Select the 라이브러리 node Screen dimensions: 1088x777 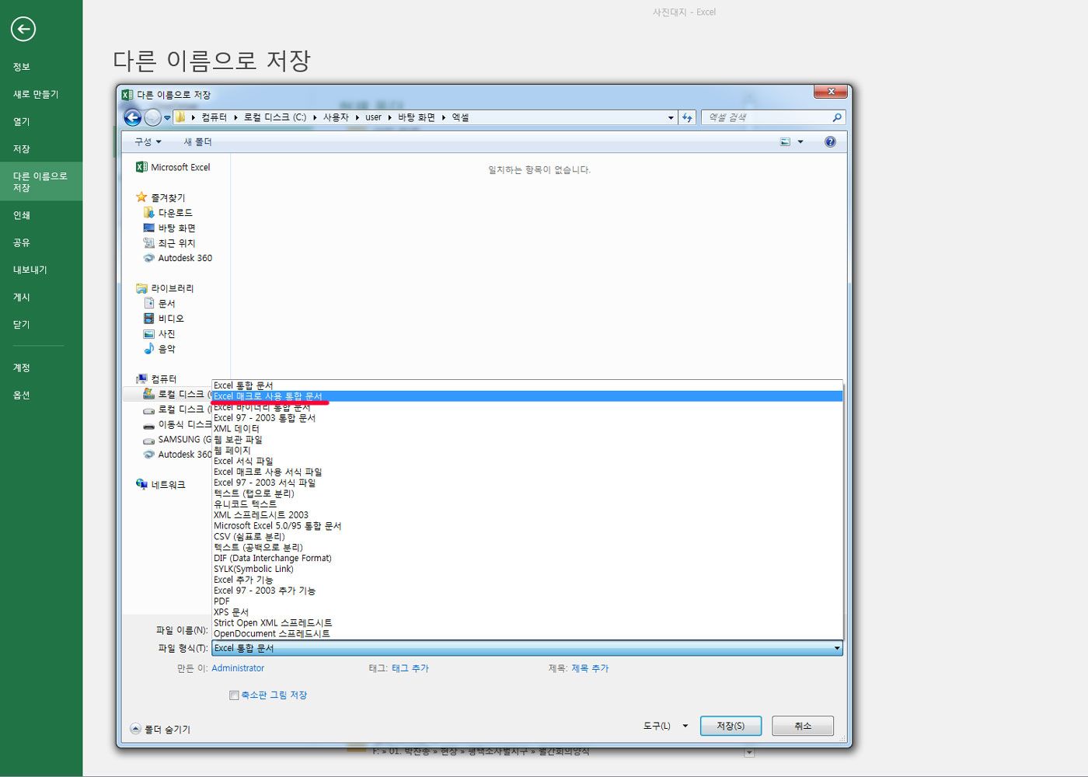(165, 288)
